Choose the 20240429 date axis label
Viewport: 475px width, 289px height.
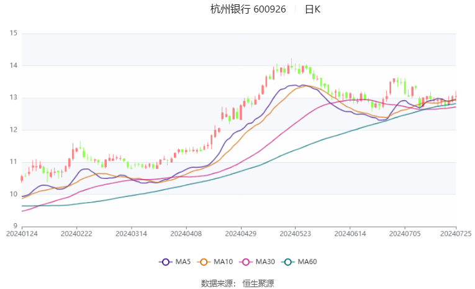point(241,234)
